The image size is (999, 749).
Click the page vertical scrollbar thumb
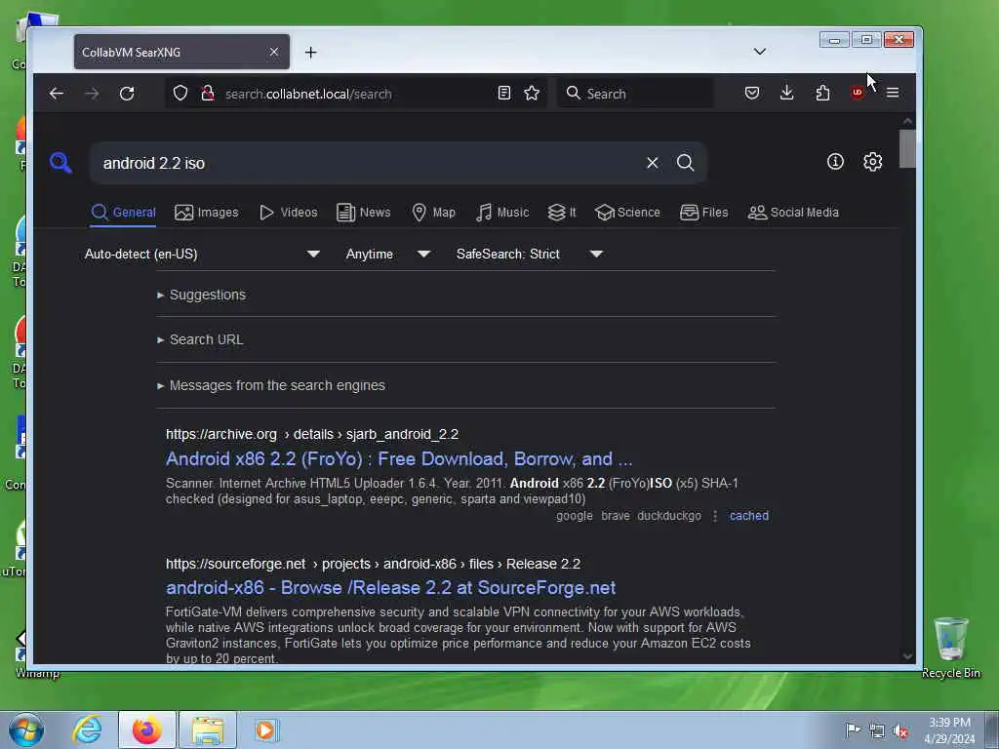[907, 148]
